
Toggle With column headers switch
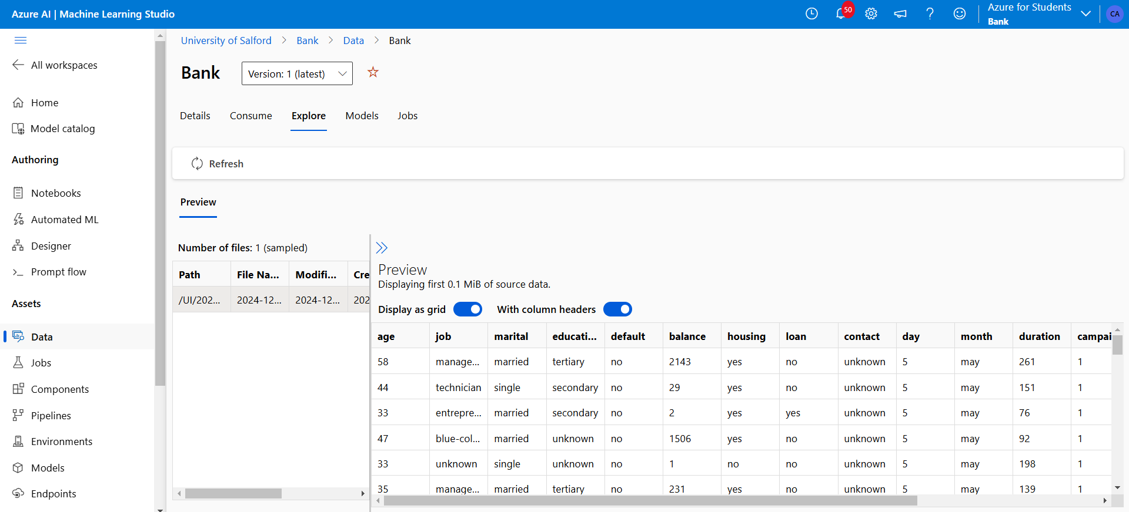coord(617,309)
